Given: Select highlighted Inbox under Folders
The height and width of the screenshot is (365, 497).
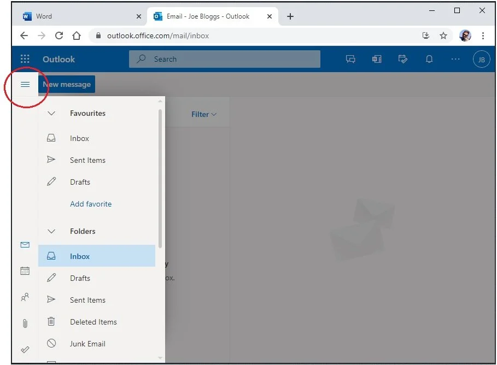Looking at the screenshot, I should point(97,256).
